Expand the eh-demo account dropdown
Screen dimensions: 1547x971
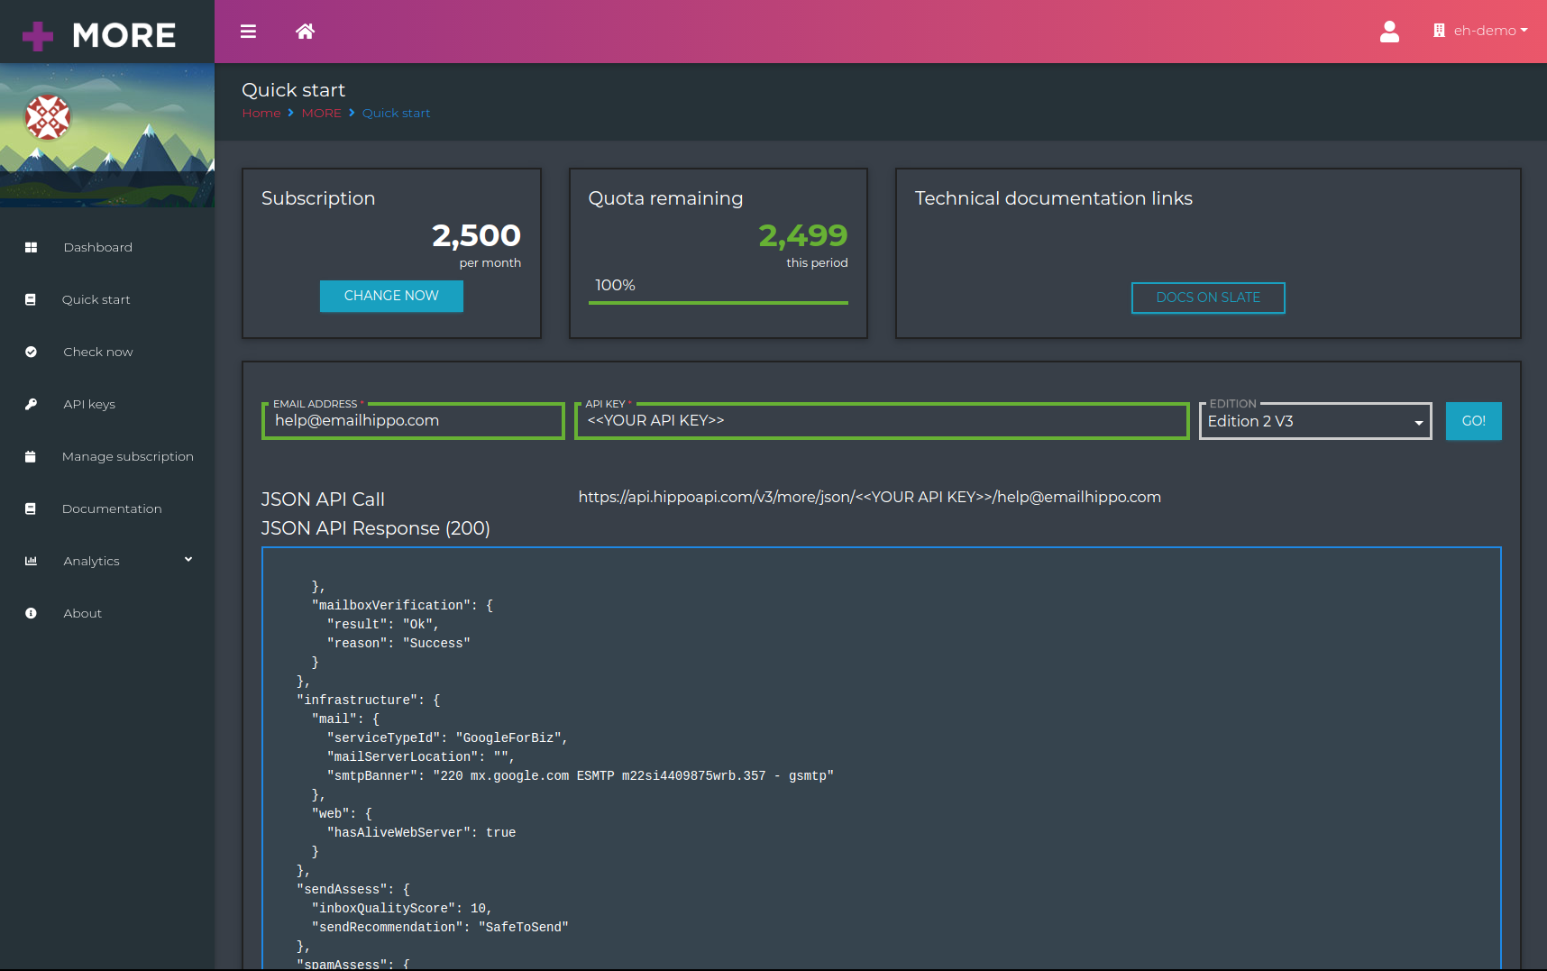pos(1479,30)
